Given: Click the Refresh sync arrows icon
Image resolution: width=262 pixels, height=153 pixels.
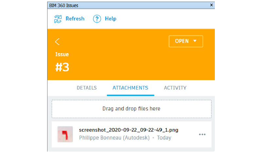Looking at the screenshot, I should (x=58, y=19).
